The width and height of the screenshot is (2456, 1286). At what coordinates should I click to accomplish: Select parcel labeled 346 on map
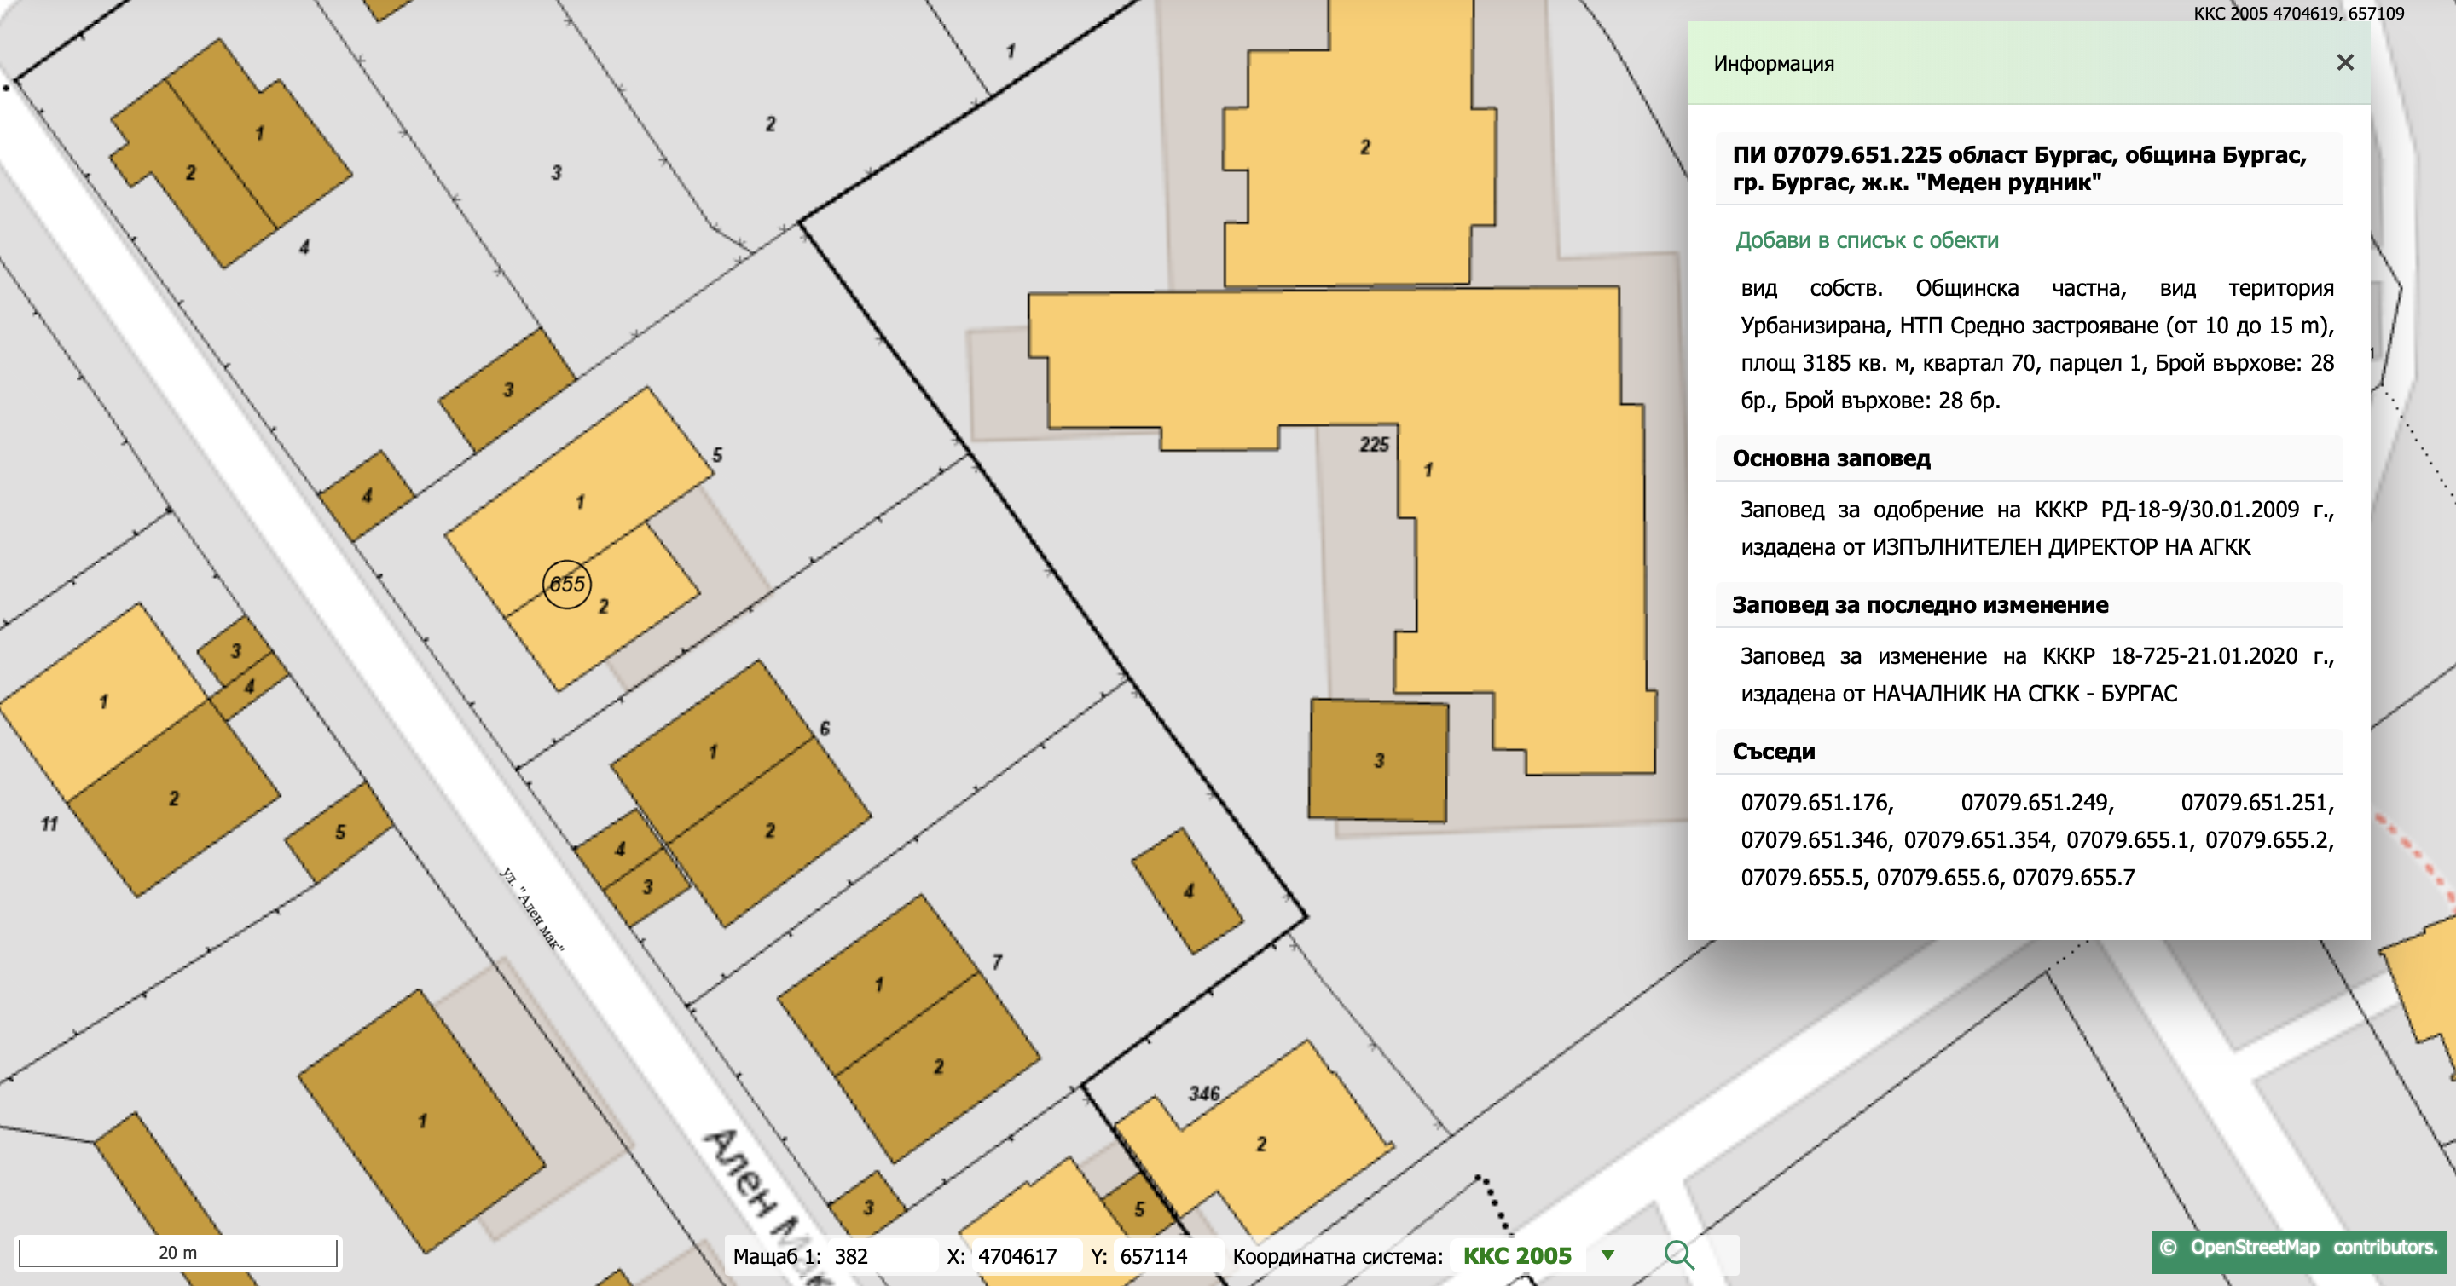pyautogui.click(x=1203, y=1093)
